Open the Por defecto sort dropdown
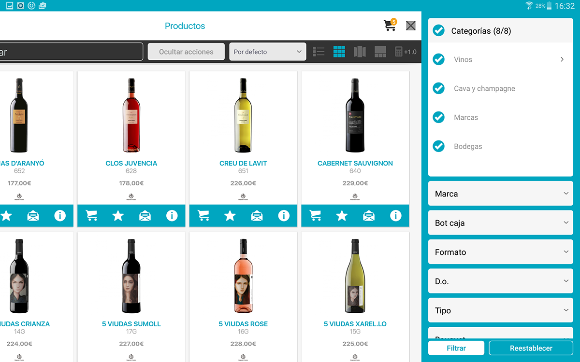This screenshot has width=580, height=362. (268, 52)
